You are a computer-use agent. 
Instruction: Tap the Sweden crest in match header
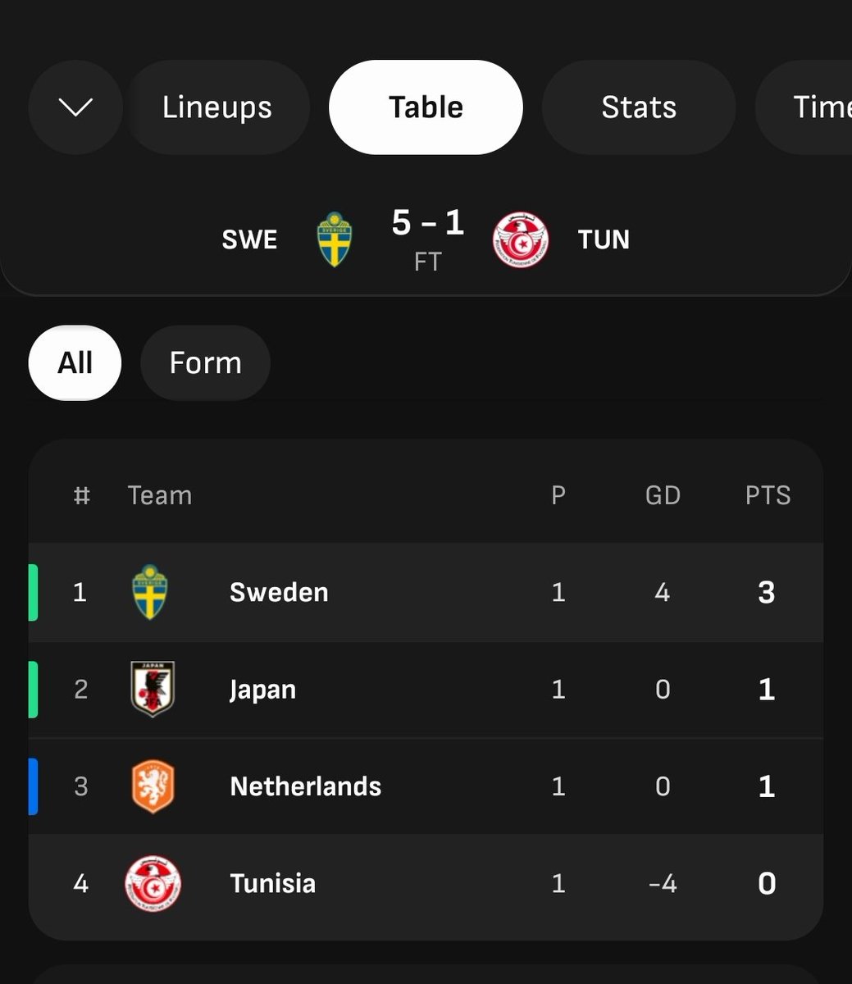(334, 239)
